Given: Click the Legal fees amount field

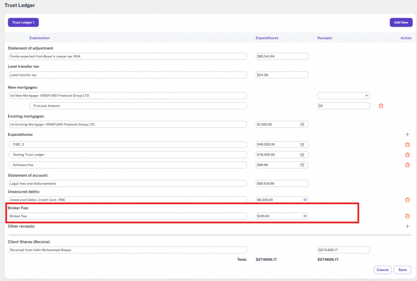Looking at the screenshot, I should pos(281,183).
